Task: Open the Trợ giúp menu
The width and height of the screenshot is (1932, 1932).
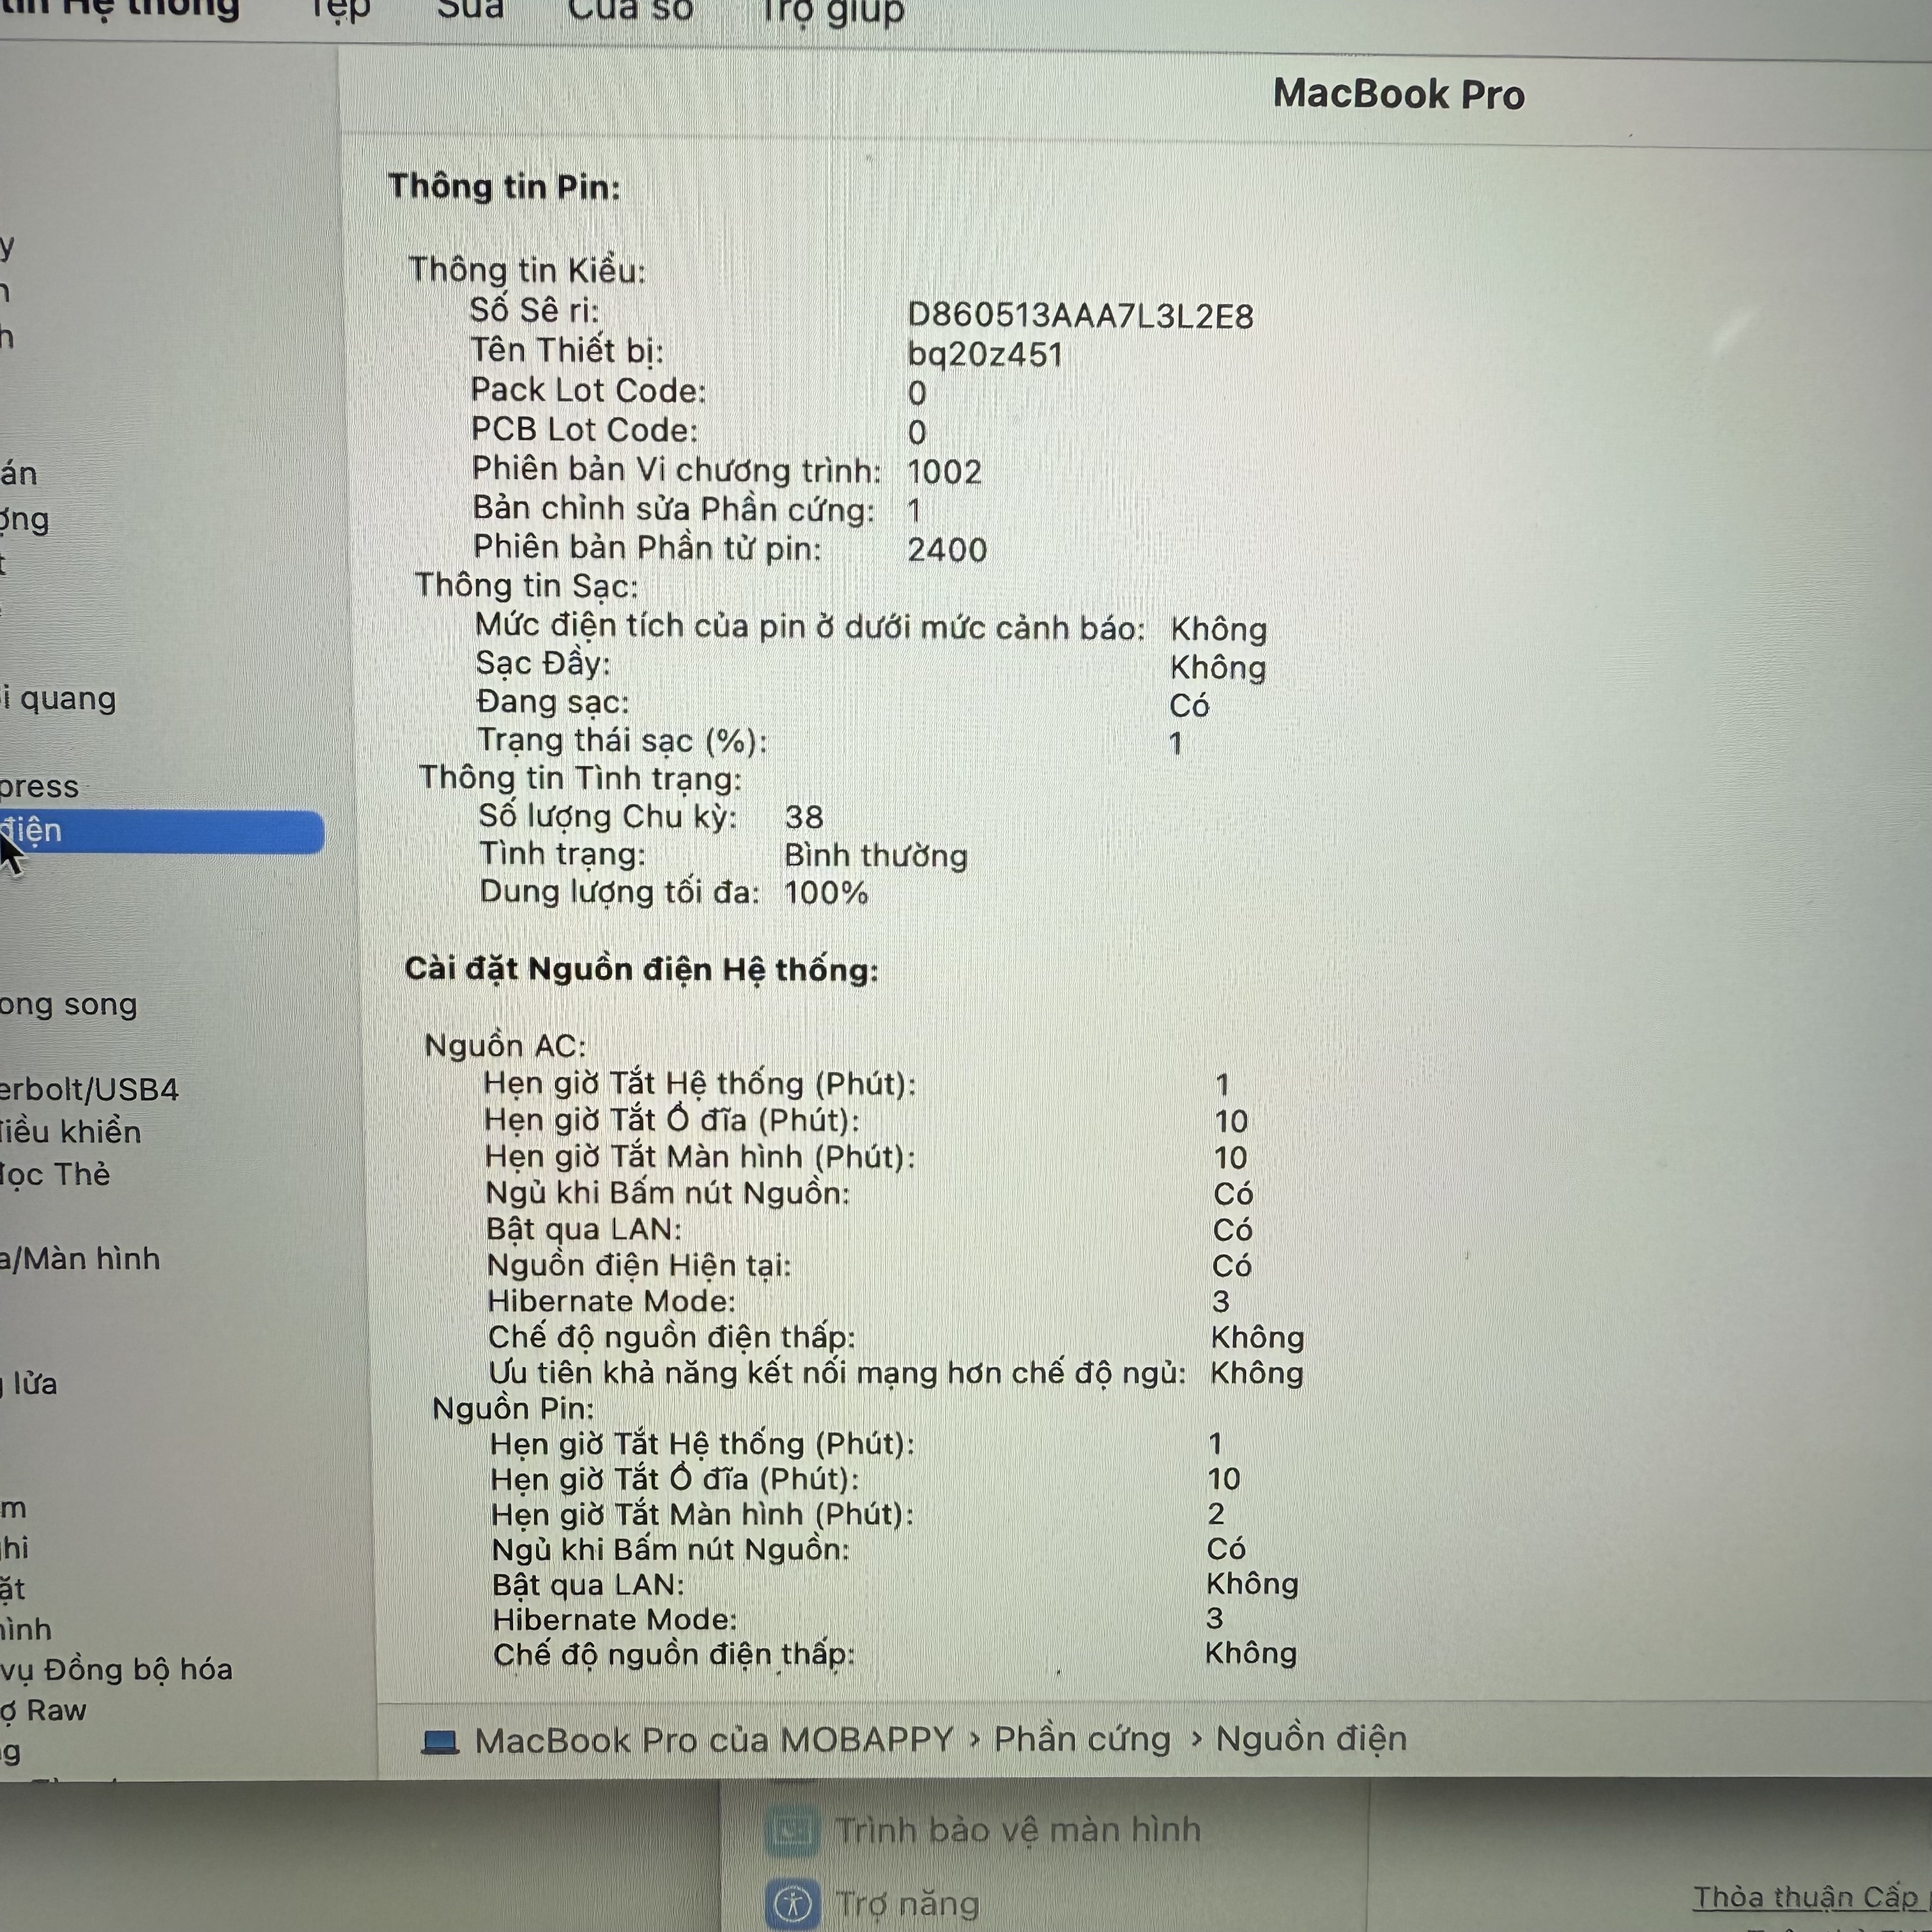Action: click(x=832, y=12)
